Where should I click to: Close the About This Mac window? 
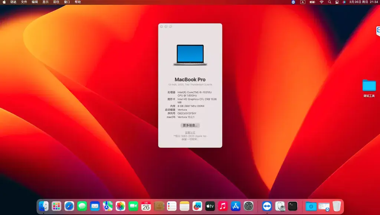(162, 26)
